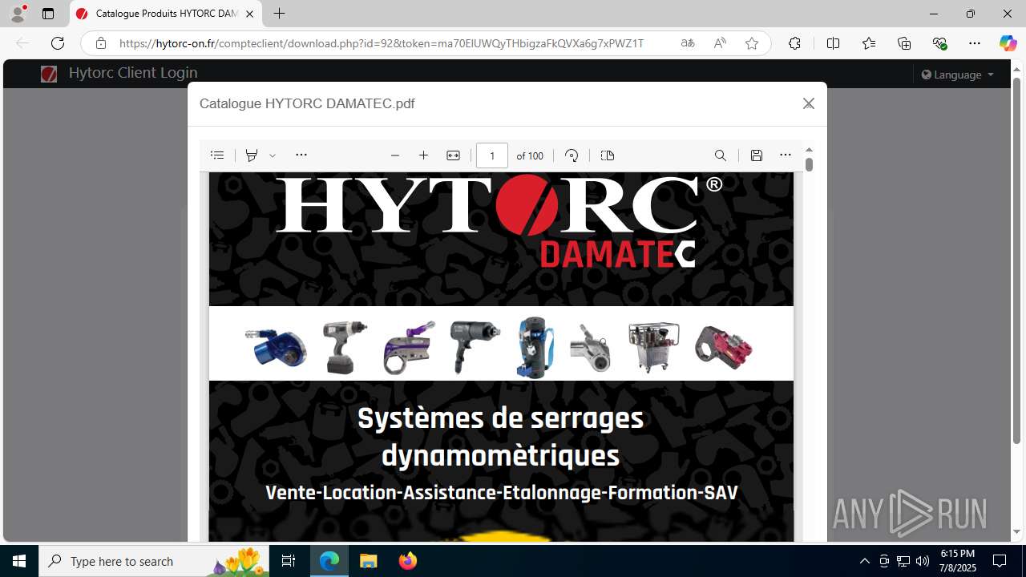Open Browser essentials
The width and height of the screenshot is (1026, 577).
pos(940,43)
